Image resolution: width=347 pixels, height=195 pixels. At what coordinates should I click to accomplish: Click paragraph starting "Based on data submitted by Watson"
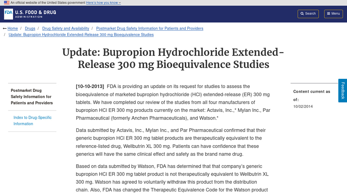172,178
